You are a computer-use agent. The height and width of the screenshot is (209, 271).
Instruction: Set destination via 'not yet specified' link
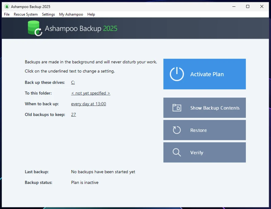point(90,93)
